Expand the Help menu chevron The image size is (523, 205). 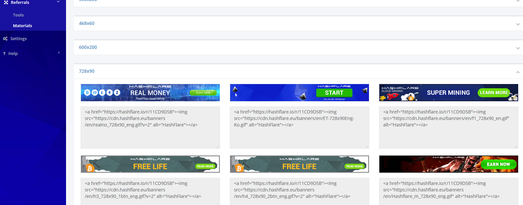coord(59,52)
